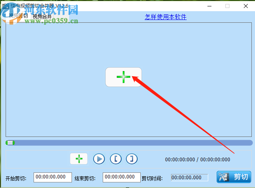Screen dimensions: 255x188
Task: Click the small green plus add-file button
Action: pyautogui.click(x=79, y=159)
